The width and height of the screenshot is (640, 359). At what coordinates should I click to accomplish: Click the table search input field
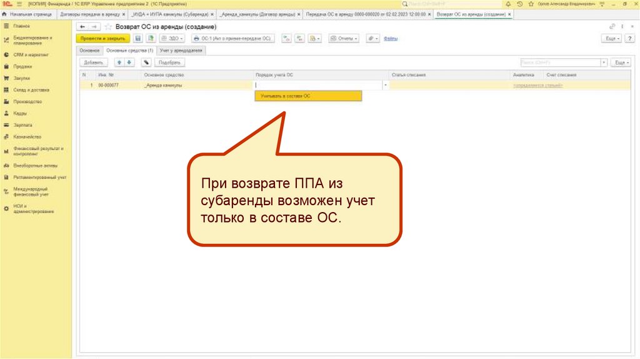pyautogui.click(x=559, y=63)
